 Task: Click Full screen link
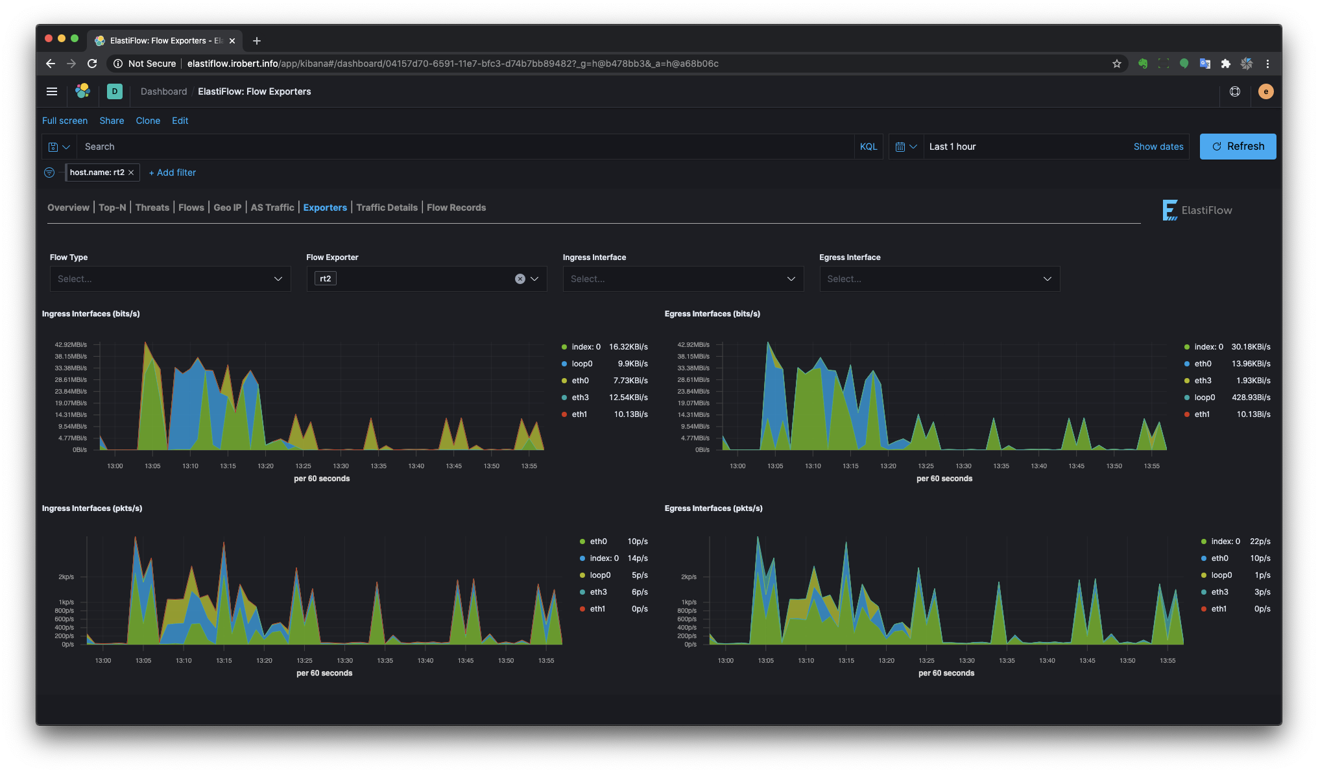coord(65,121)
